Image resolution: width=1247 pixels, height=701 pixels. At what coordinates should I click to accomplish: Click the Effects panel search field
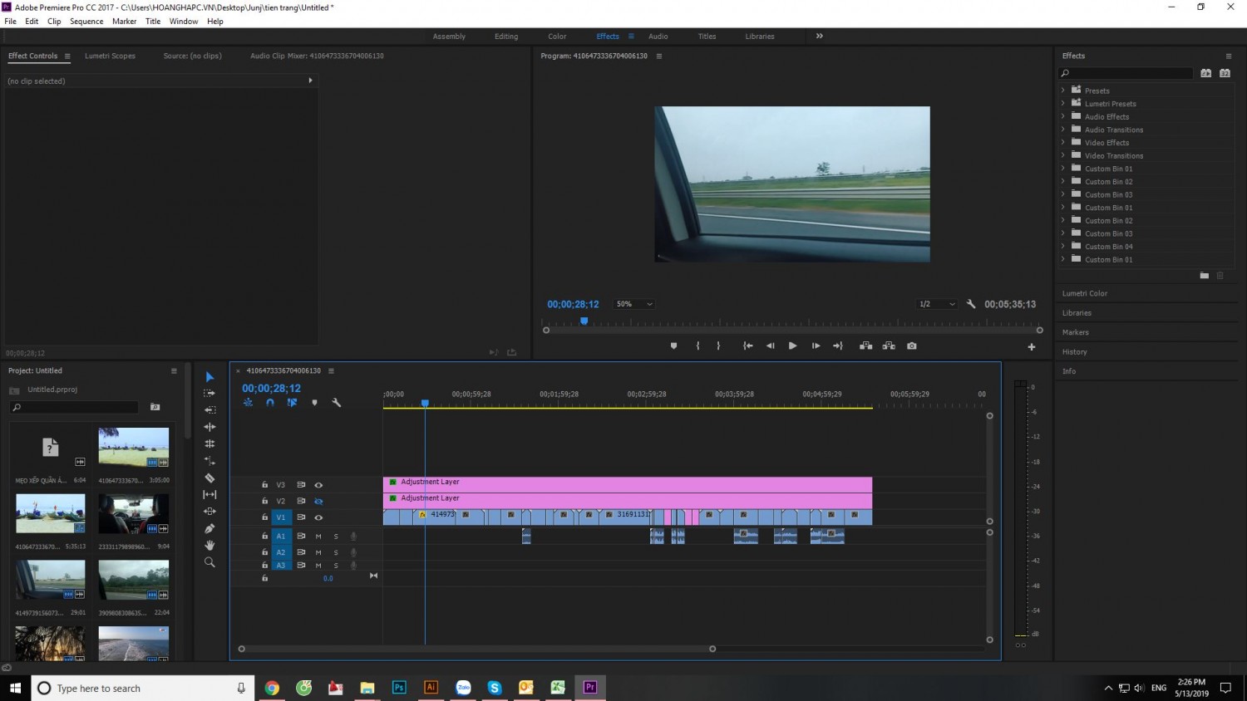point(1126,73)
